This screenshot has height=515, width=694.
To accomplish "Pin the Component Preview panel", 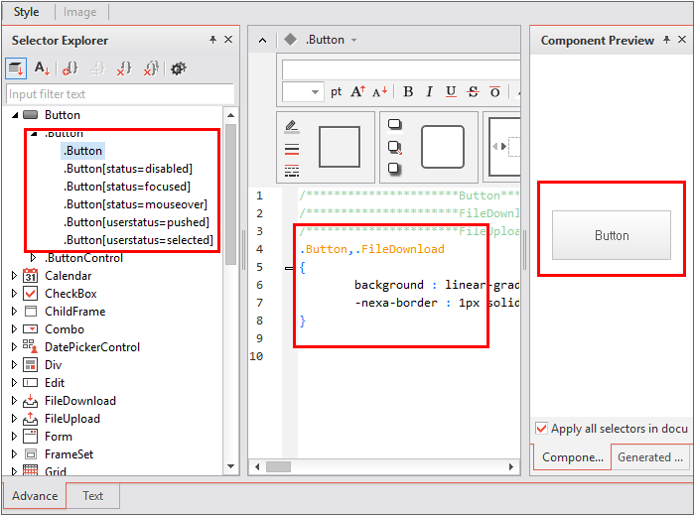I will (666, 40).
